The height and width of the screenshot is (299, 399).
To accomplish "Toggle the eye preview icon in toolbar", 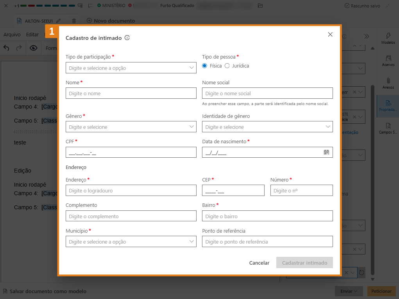I will 34,48.
